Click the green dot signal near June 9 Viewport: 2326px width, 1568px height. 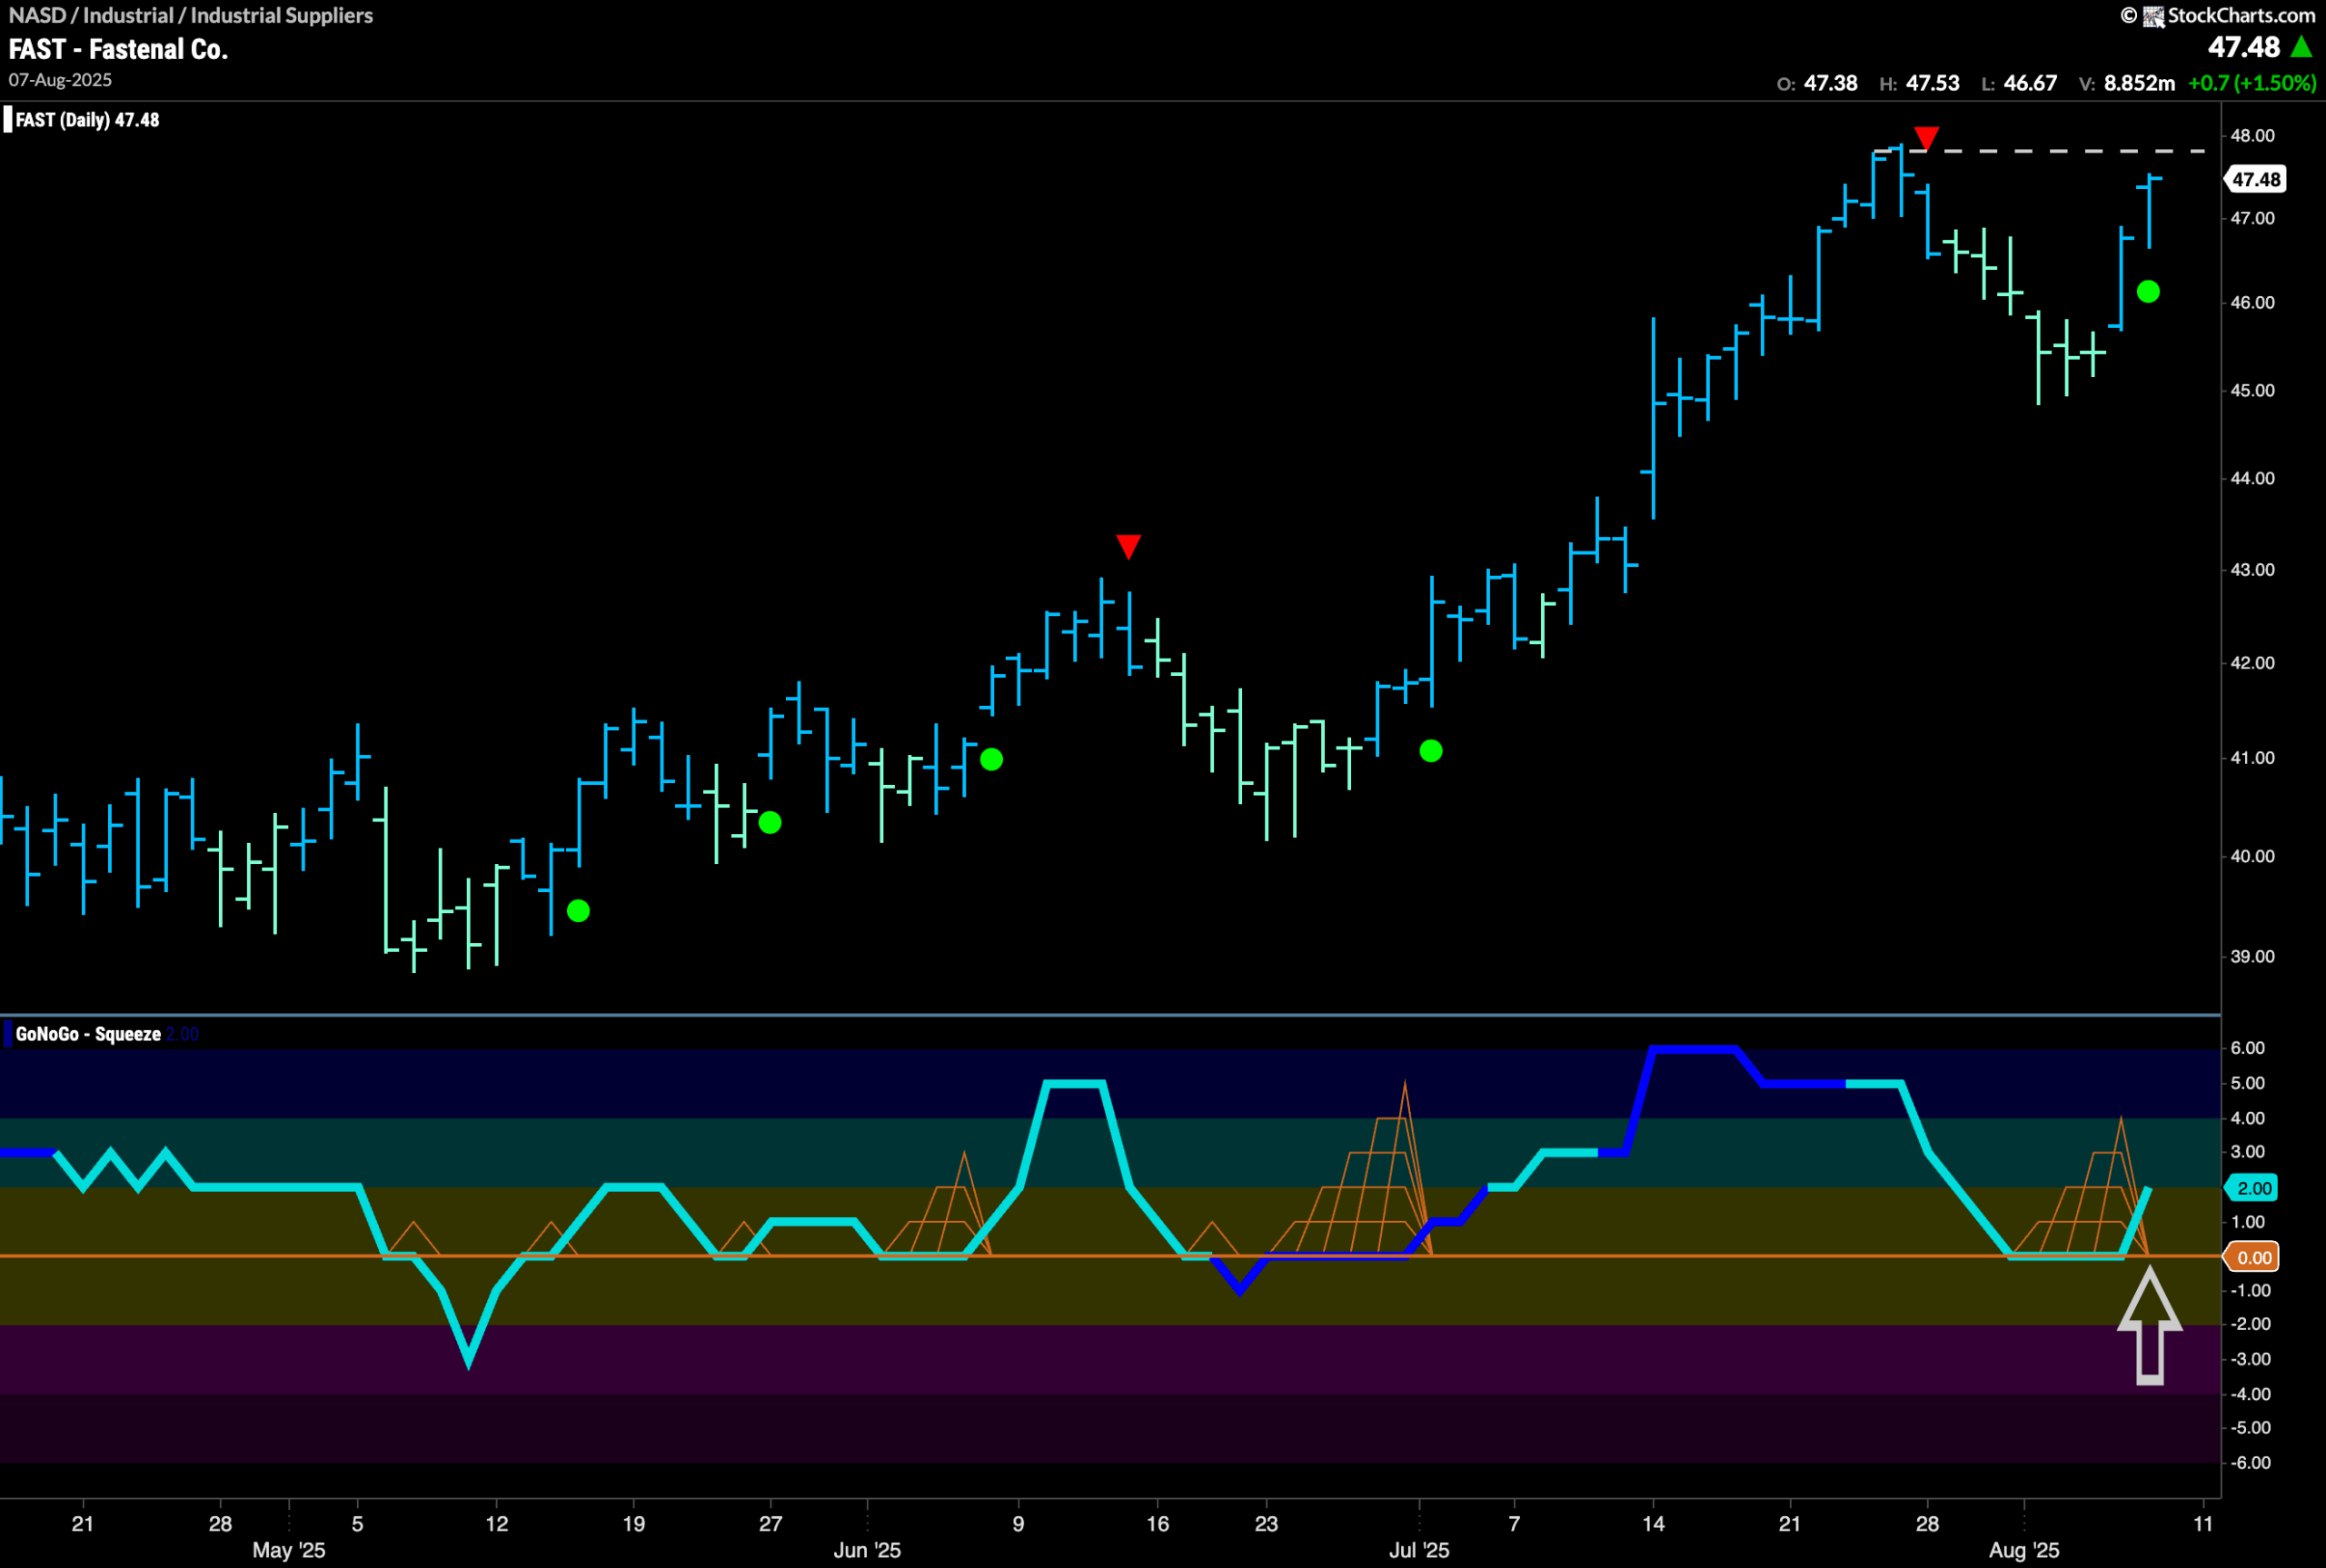[991, 759]
